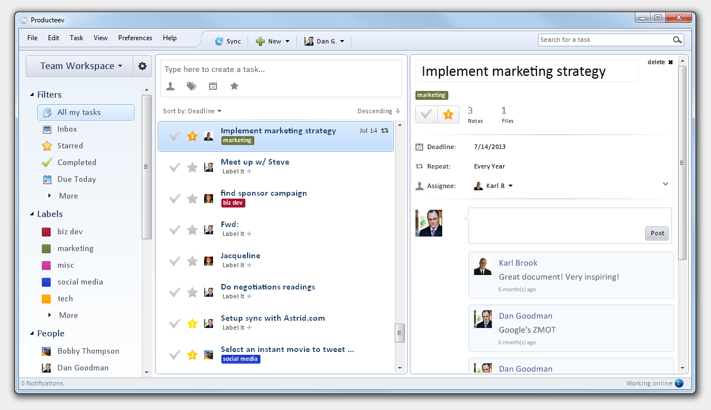Image resolution: width=711 pixels, height=410 pixels.
Task: Open the Task menu
Action: click(x=76, y=38)
